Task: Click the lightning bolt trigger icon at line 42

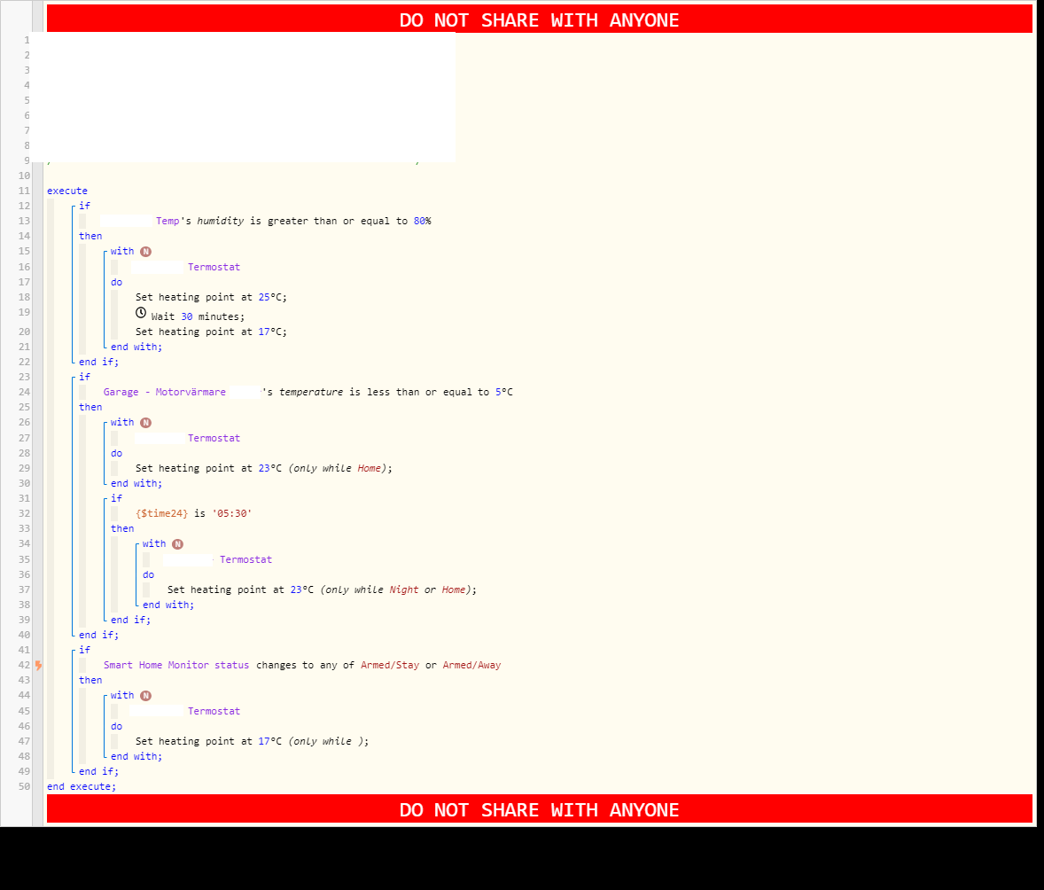Action: point(39,665)
